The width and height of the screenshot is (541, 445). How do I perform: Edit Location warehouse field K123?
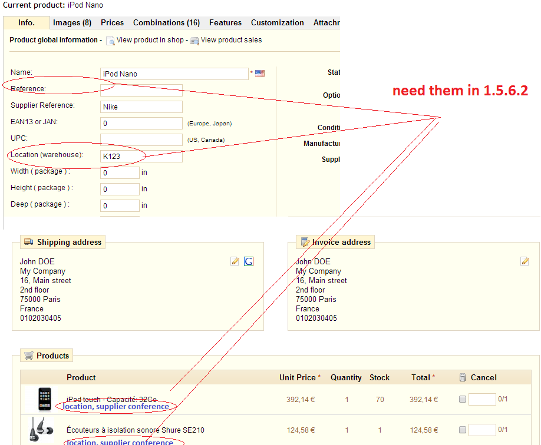tap(141, 156)
